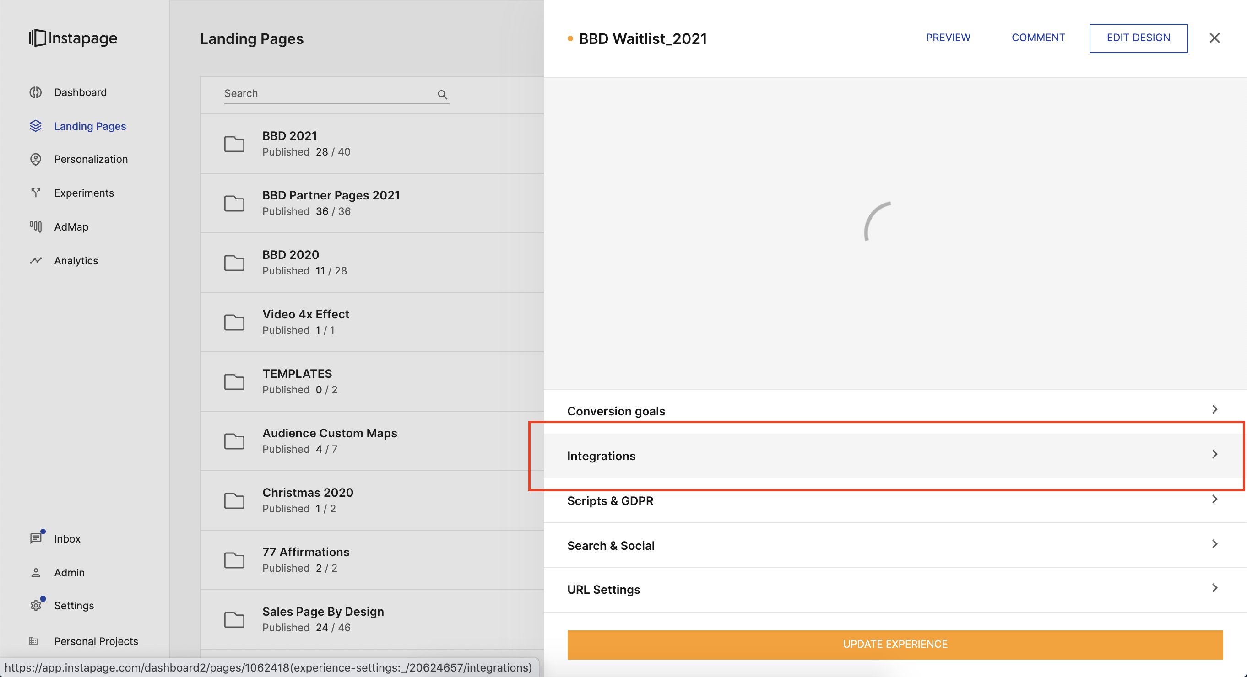Open the Sales Page By Design name
The height and width of the screenshot is (677, 1247).
[x=323, y=611]
